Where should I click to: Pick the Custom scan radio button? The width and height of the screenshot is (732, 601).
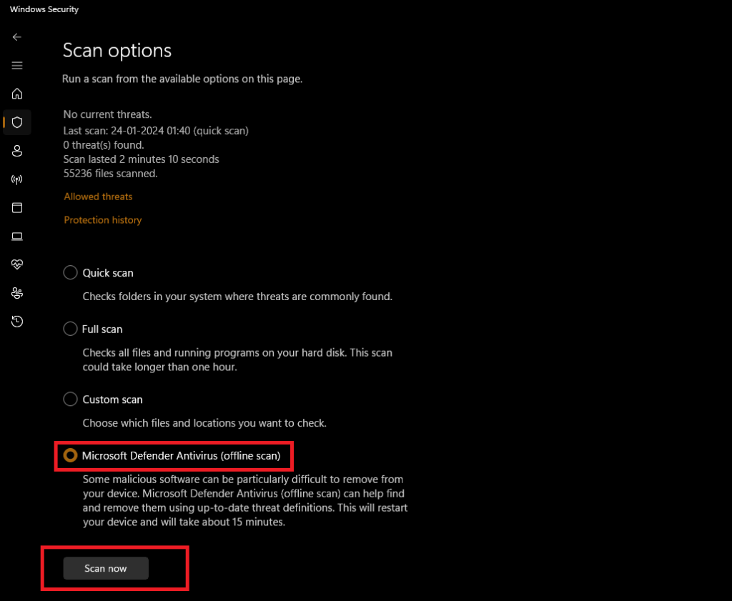(70, 399)
